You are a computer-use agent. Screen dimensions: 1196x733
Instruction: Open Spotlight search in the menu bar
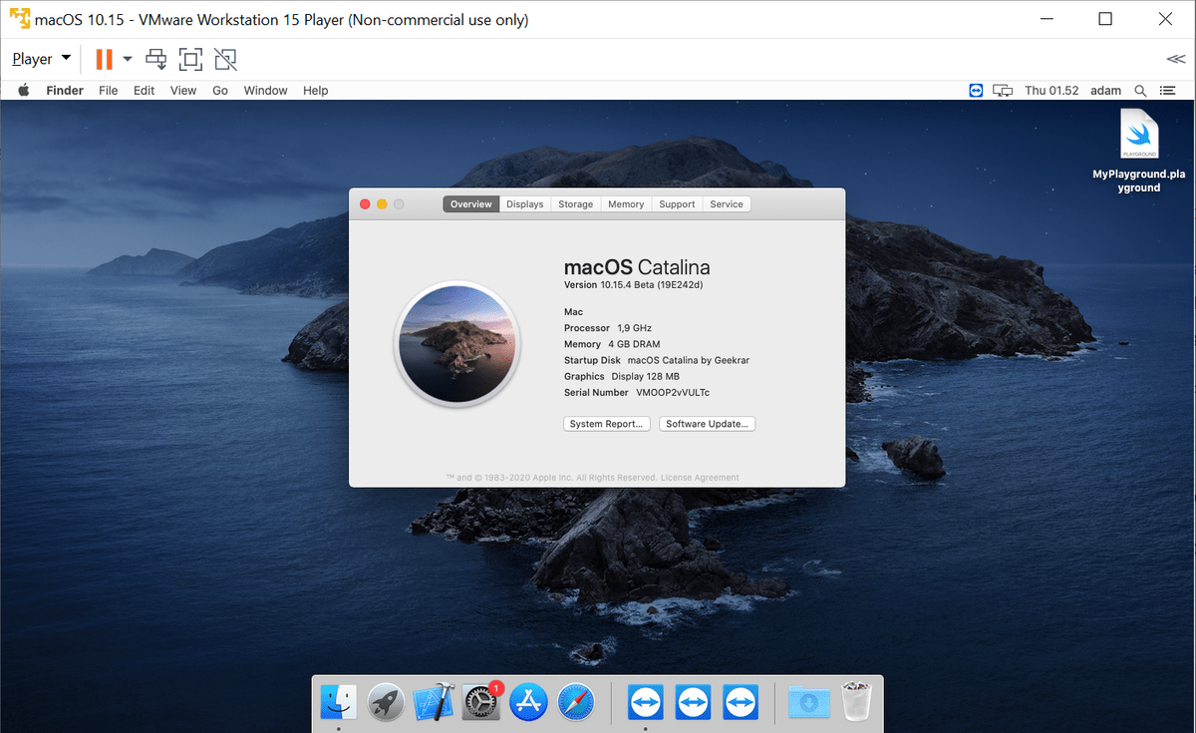tap(1140, 90)
